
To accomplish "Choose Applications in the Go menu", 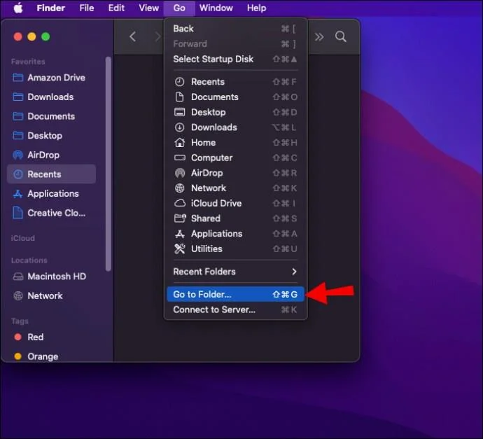I will tap(235, 234).
